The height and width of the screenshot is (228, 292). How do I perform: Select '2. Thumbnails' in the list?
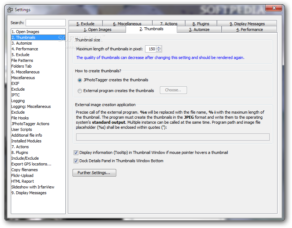[x=38, y=37]
